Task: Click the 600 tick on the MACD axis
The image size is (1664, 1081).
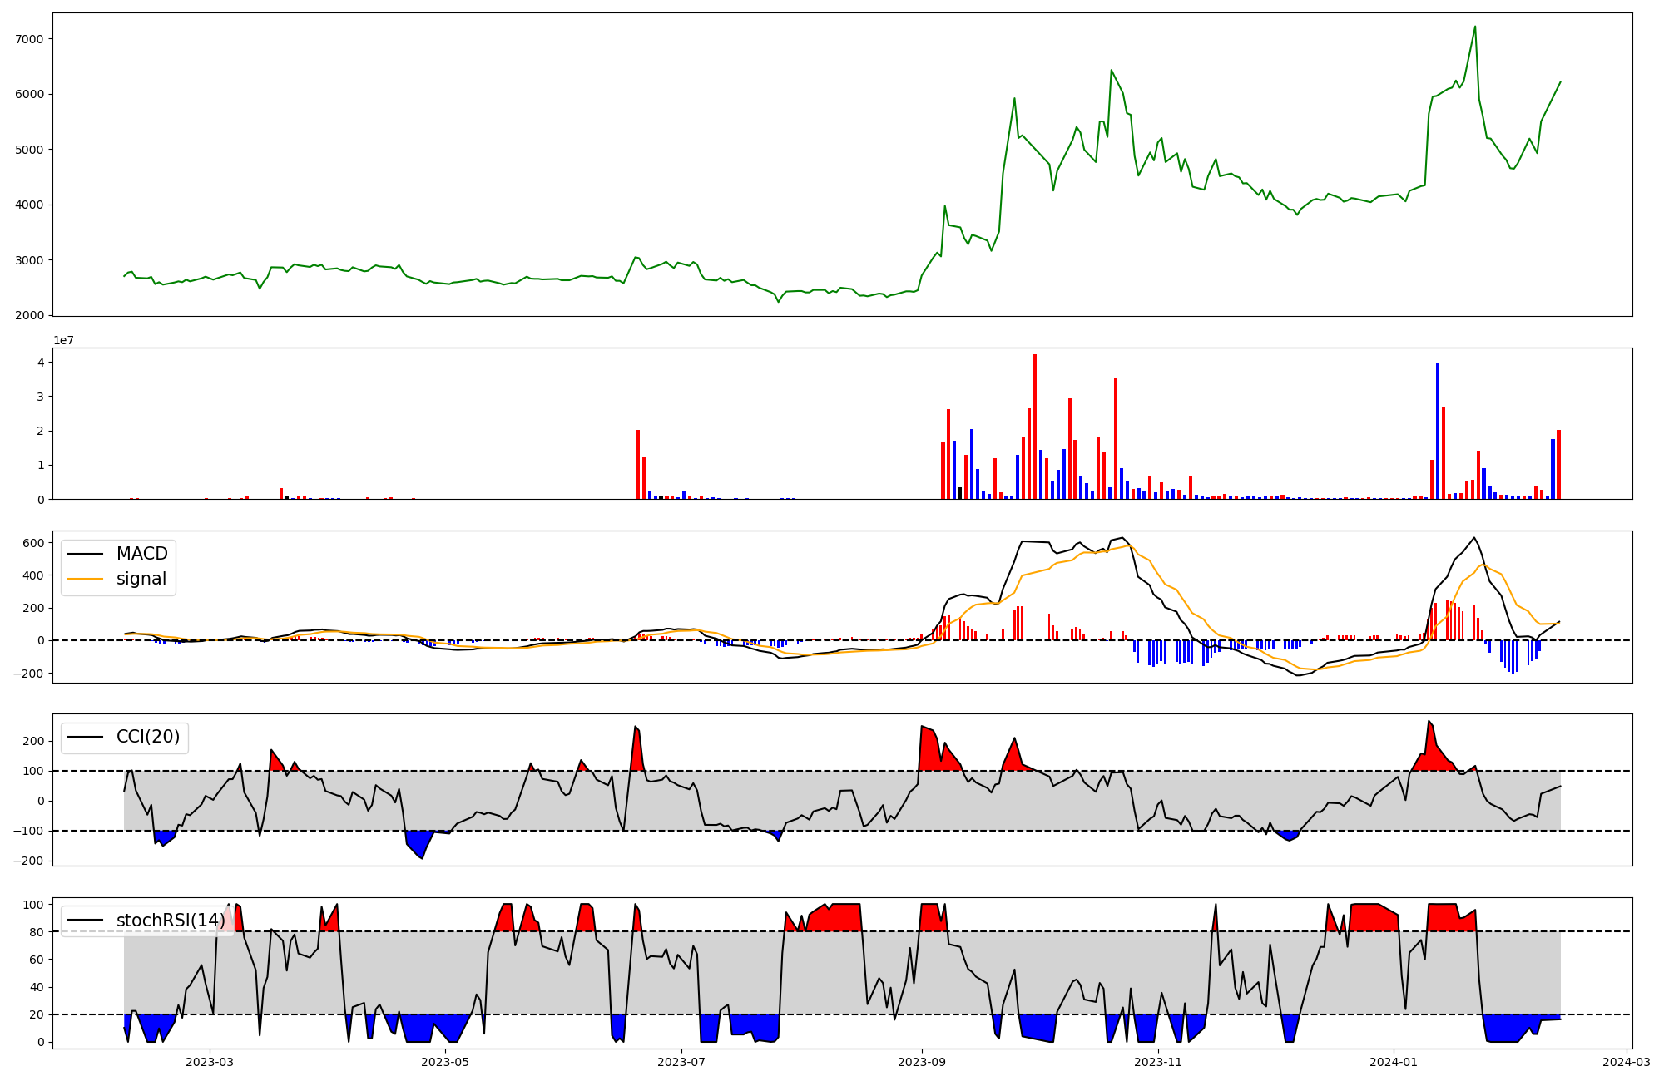Action: (x=33, y=543)
